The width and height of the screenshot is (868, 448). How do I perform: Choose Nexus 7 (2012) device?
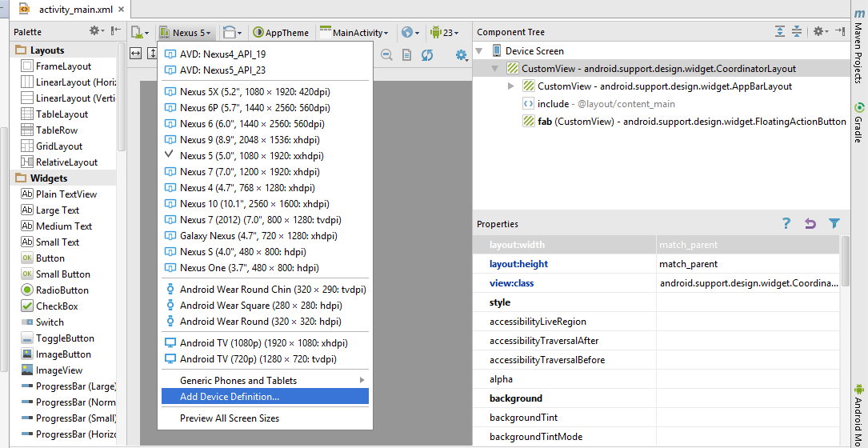pyautogui.click(x=265, y=220)
